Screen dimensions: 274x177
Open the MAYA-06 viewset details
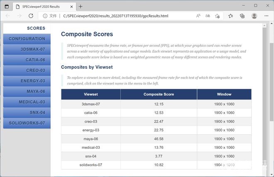(x=27, y=92)
